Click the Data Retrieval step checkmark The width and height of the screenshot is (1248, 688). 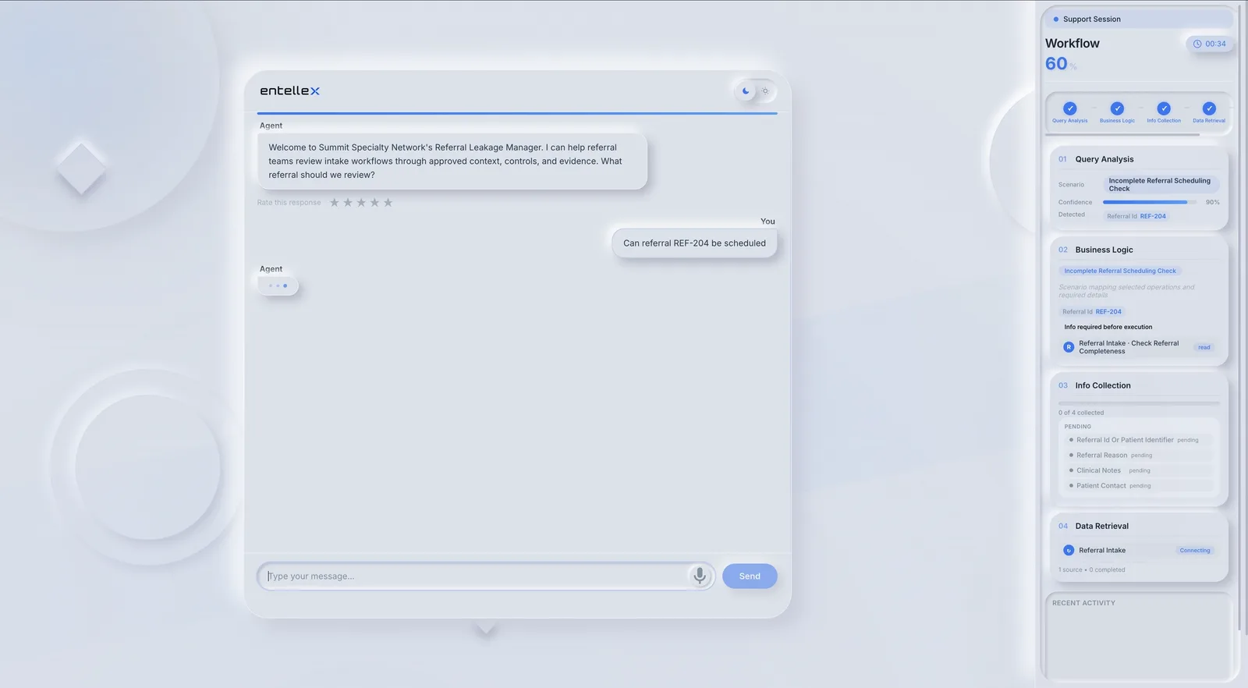coord(1209,108)
